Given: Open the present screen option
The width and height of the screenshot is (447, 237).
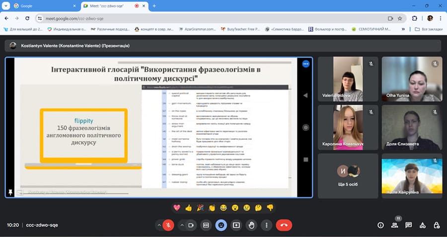Looking at the screenshot, I should point(236,225).
